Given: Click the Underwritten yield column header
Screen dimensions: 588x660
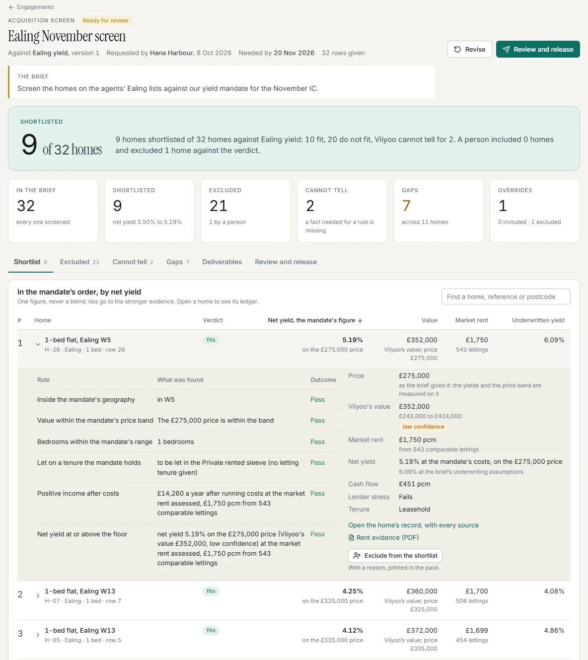Looking at the screenshot, I should coord(538,320).
